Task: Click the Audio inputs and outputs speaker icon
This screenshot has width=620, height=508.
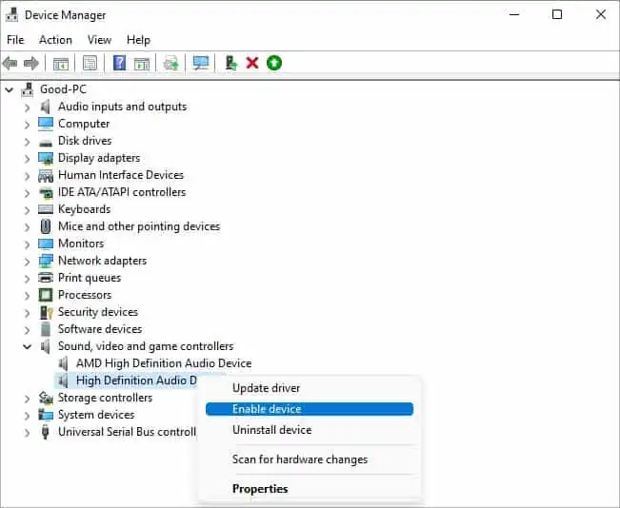Action: coord(46,107)
